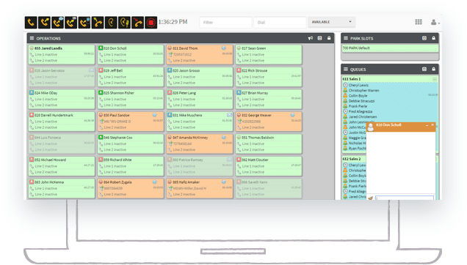Open the Operations panel hamburger menu
467x265 pixels.
pos(32,38)
